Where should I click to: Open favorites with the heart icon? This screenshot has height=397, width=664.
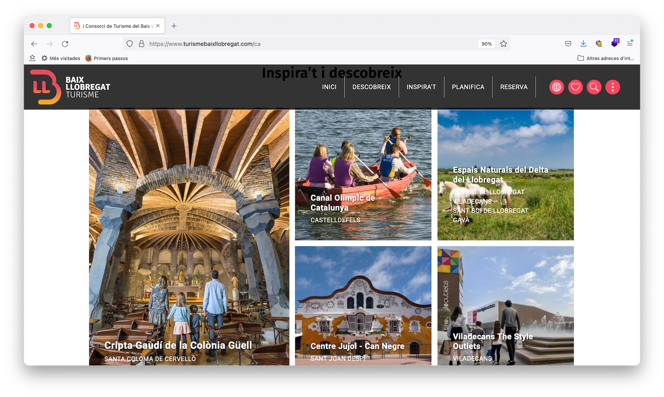point(575,87)
